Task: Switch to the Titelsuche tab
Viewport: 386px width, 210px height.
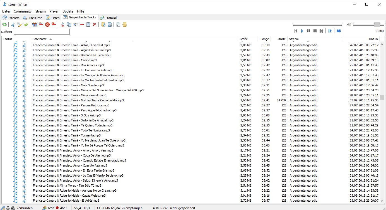Action: point(33,18)
